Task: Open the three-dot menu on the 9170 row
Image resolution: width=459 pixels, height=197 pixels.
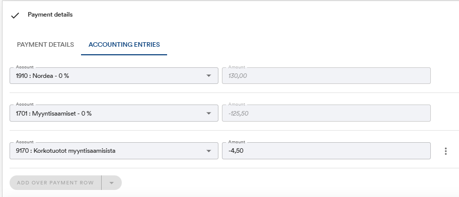Action: pyautogui.click(x=445, y=151)
